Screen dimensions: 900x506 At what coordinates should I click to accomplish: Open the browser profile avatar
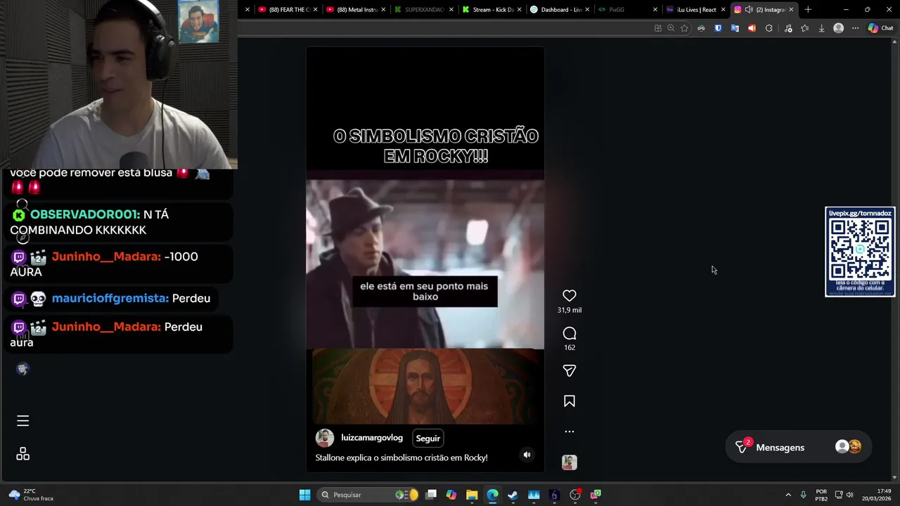(838, 28)
